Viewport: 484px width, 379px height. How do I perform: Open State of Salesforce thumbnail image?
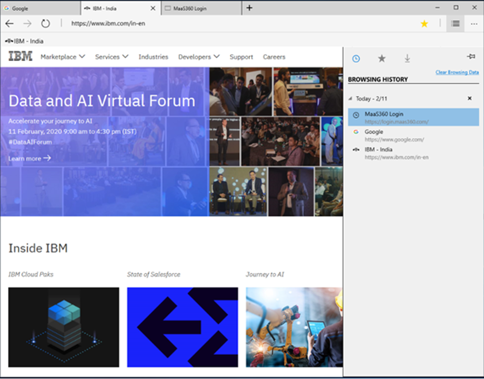183,327
